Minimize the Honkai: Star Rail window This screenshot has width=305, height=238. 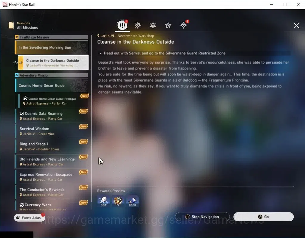pos(272,4)
